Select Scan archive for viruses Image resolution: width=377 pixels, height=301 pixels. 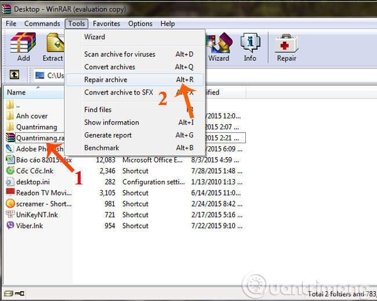click(135, 55)
